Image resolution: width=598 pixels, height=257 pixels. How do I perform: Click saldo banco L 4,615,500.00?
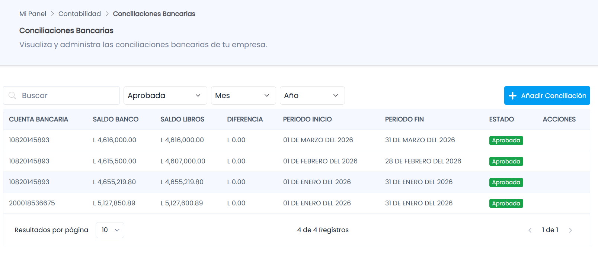tap(115, 161)
